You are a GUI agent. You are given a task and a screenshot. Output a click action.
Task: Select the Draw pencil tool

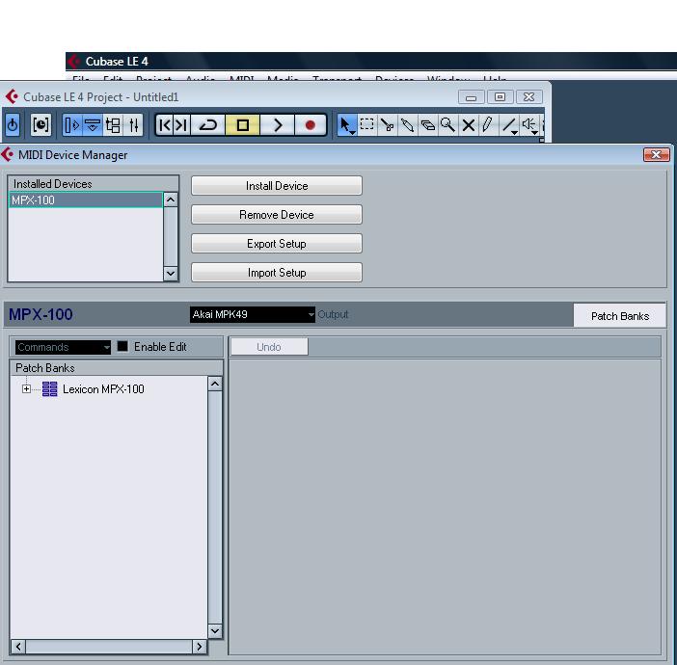point(488,124)
